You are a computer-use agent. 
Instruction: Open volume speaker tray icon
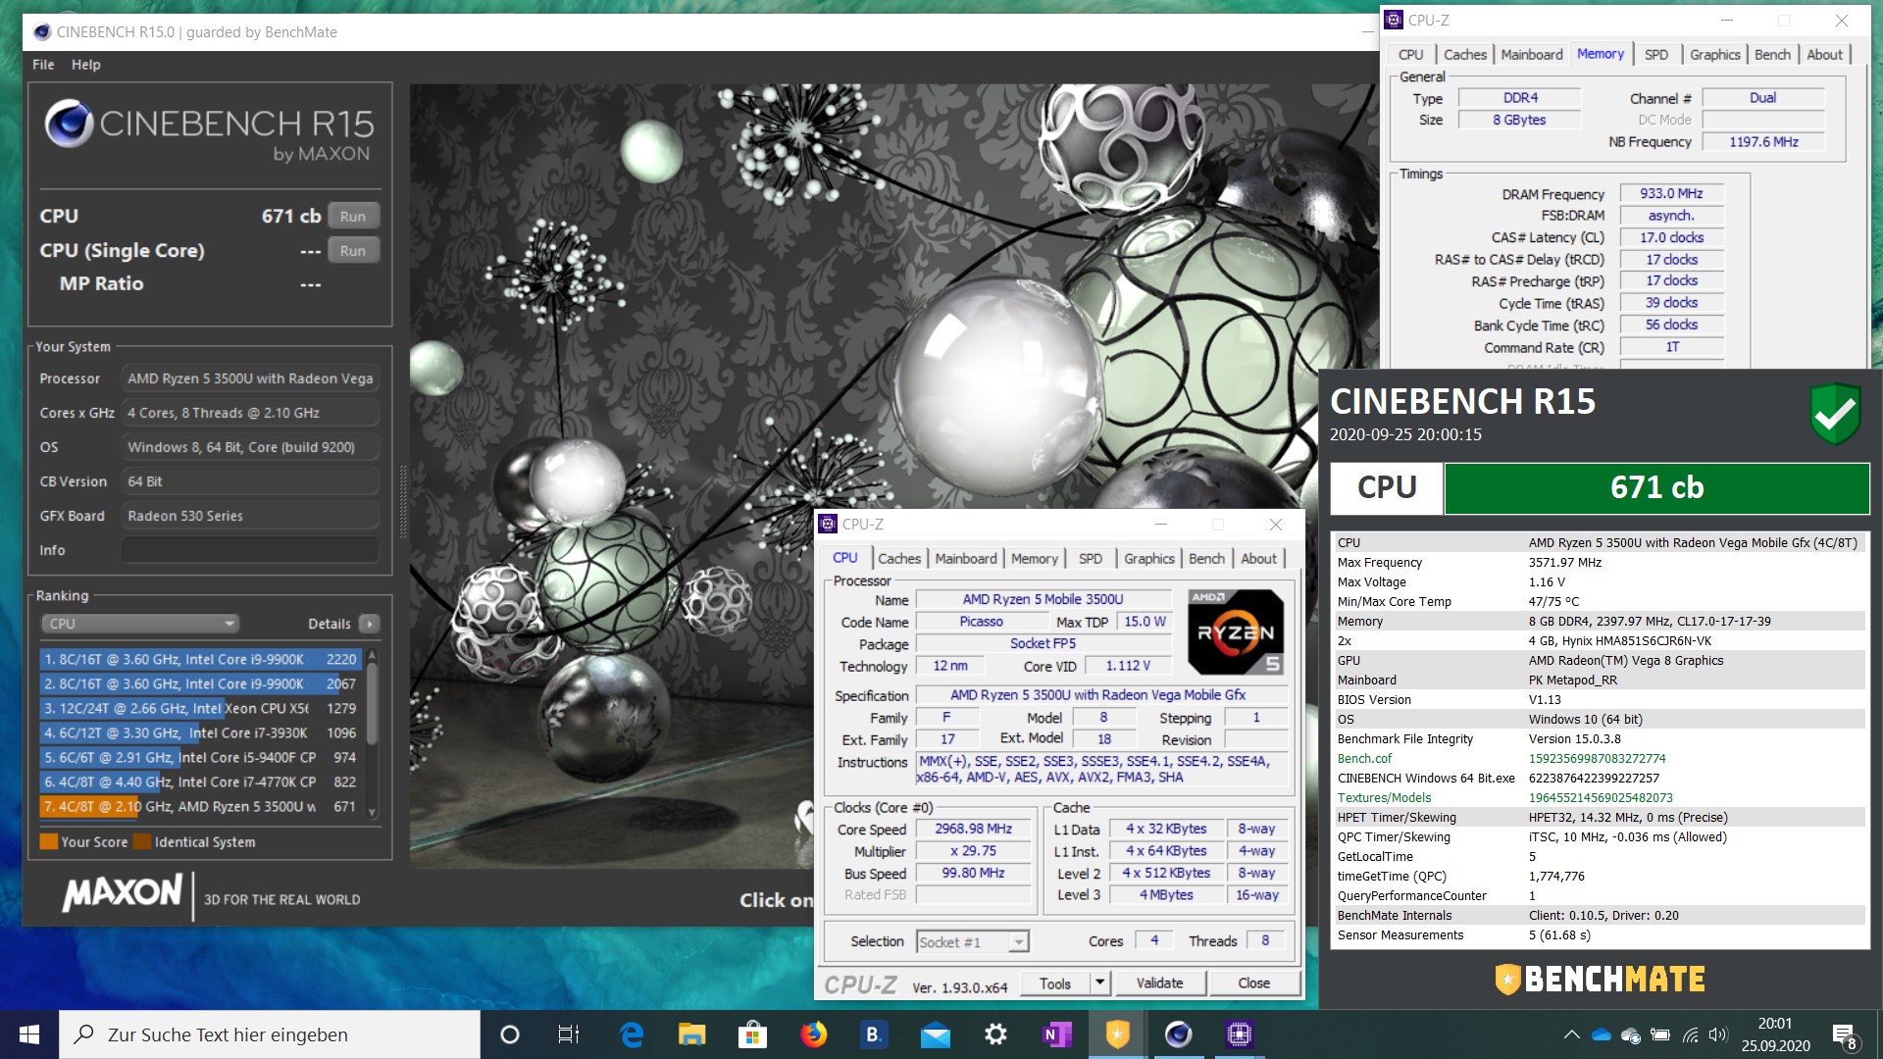(x=1717, y=1034)
